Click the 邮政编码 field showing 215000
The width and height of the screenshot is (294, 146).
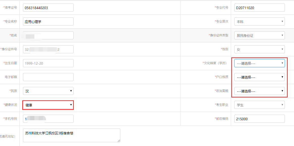coord(260,119)
